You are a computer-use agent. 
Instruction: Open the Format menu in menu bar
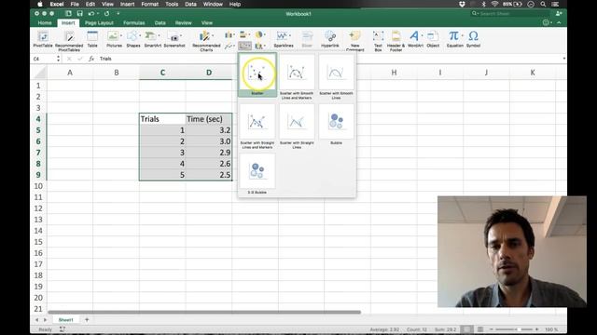click(149, 4)
